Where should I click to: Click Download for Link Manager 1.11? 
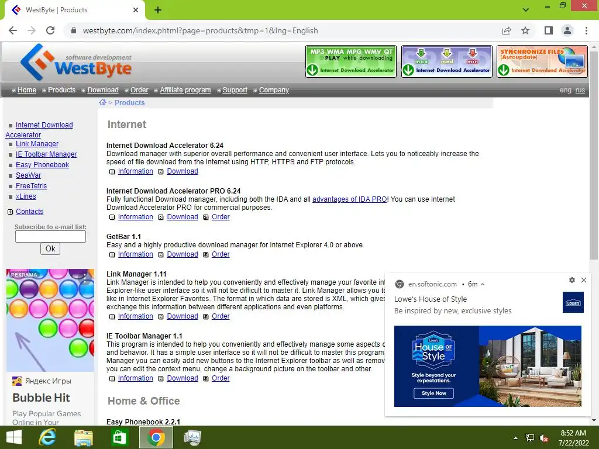coord(183,316)
